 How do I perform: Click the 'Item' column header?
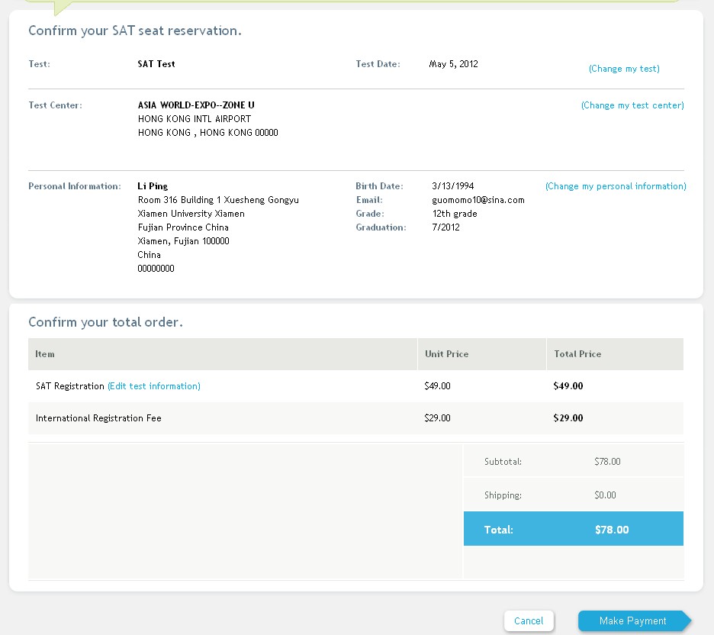tap(45, 354)
